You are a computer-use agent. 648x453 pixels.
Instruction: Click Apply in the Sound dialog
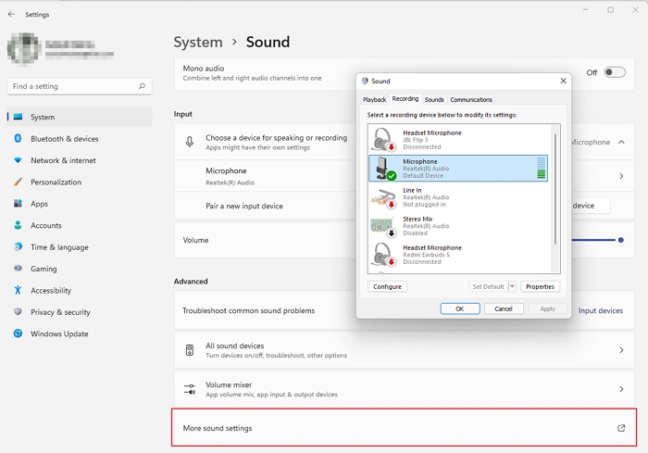pos(548,308)
